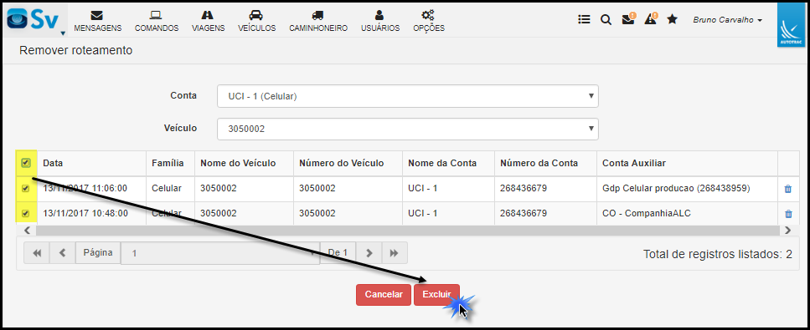Click the horizontal scrollbar right arrow

(787, 231)
